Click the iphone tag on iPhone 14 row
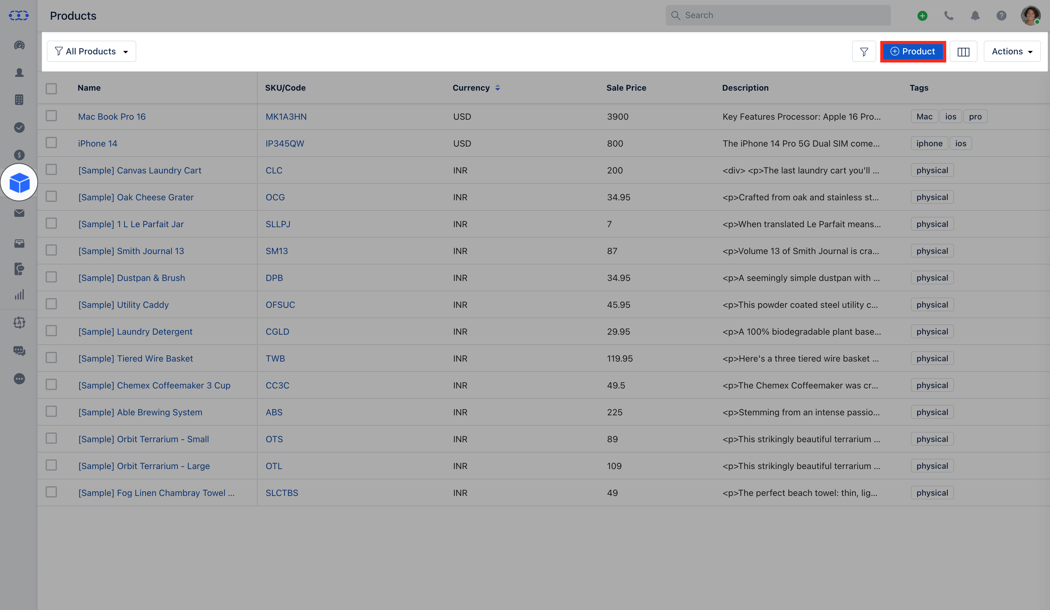Screen dimensions: 1050x610 [929, 143]
